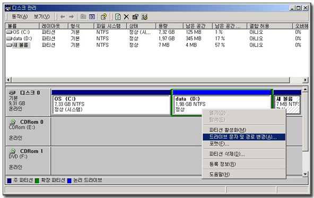The width and height of the screenshot is (314, 198).
Task: Choose 도움말(H) in context menu
Action: [244, 174]
